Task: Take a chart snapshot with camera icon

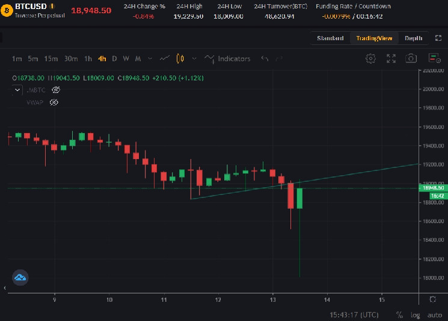Action: 411,58
